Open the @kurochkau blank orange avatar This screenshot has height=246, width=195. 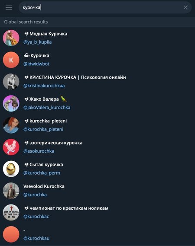pos(11,234)
